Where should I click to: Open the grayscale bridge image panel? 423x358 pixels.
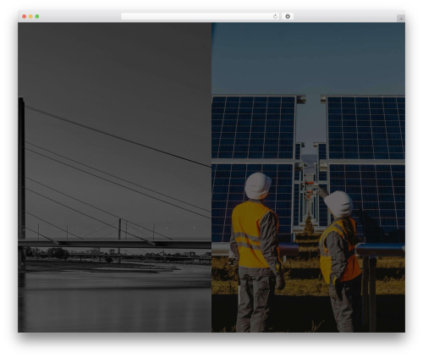point(115,178)
